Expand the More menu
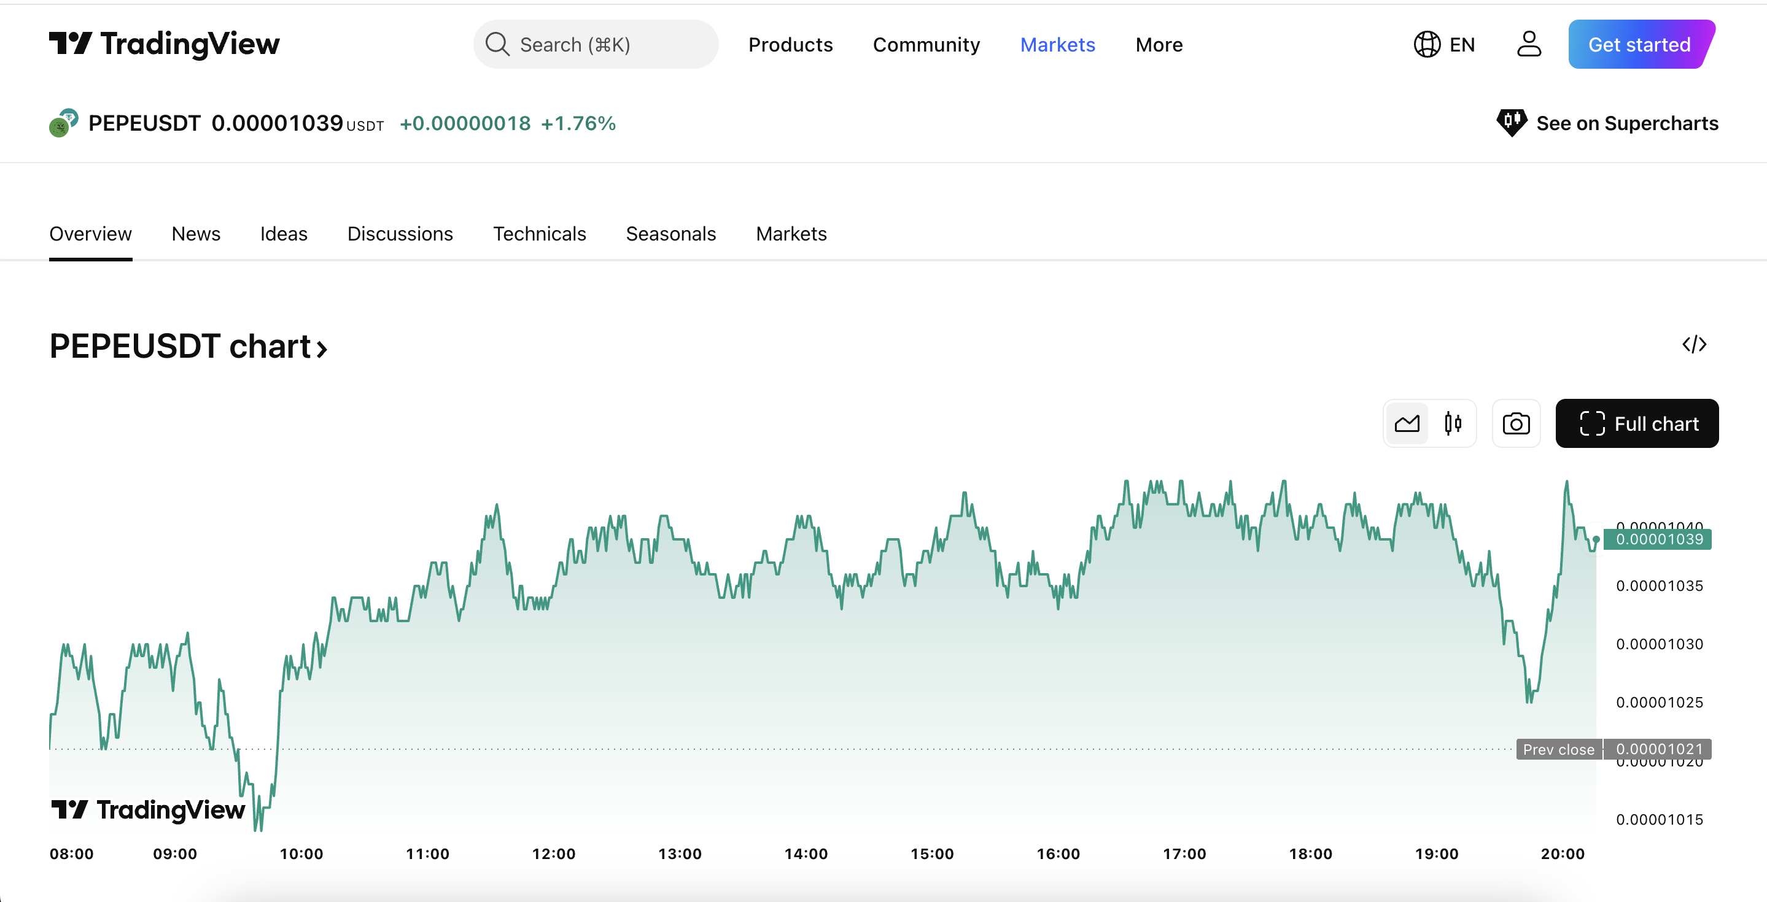This screenshot has height=902, width=1767. [1159, 45]
